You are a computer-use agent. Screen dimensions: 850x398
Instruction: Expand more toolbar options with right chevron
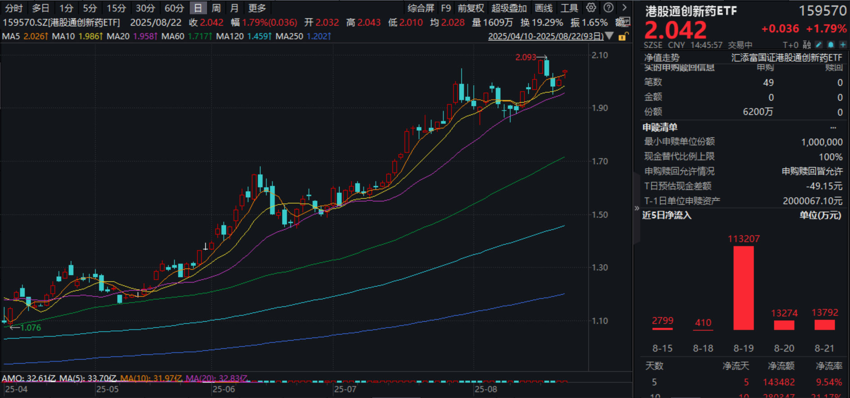pyautogui.click(x=624, y=8)
